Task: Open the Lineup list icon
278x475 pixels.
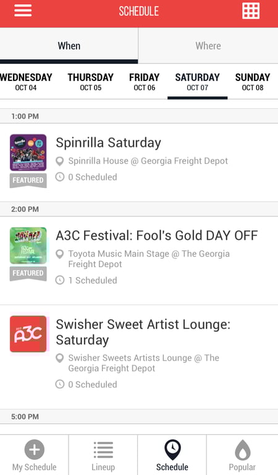Action: tap(103, 450)
